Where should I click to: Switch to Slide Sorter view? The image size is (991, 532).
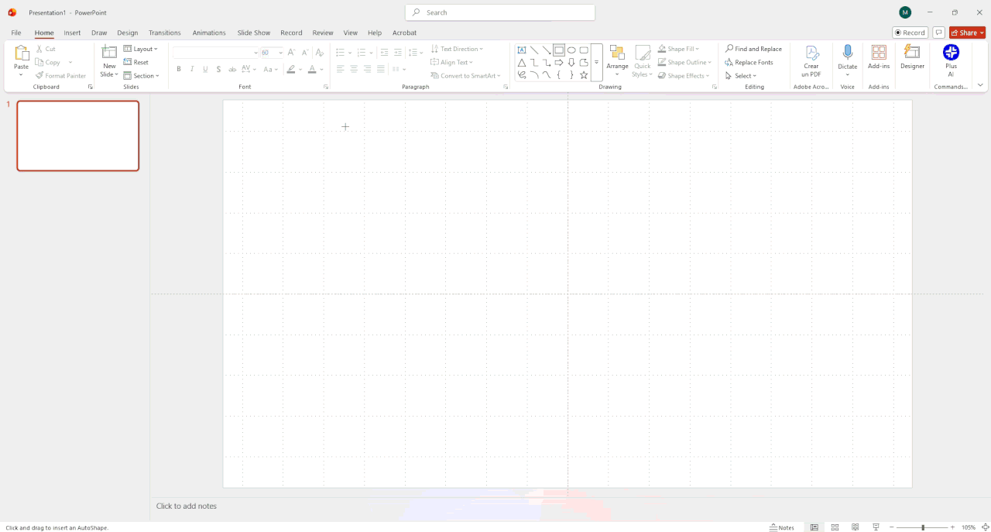[835, 527]
